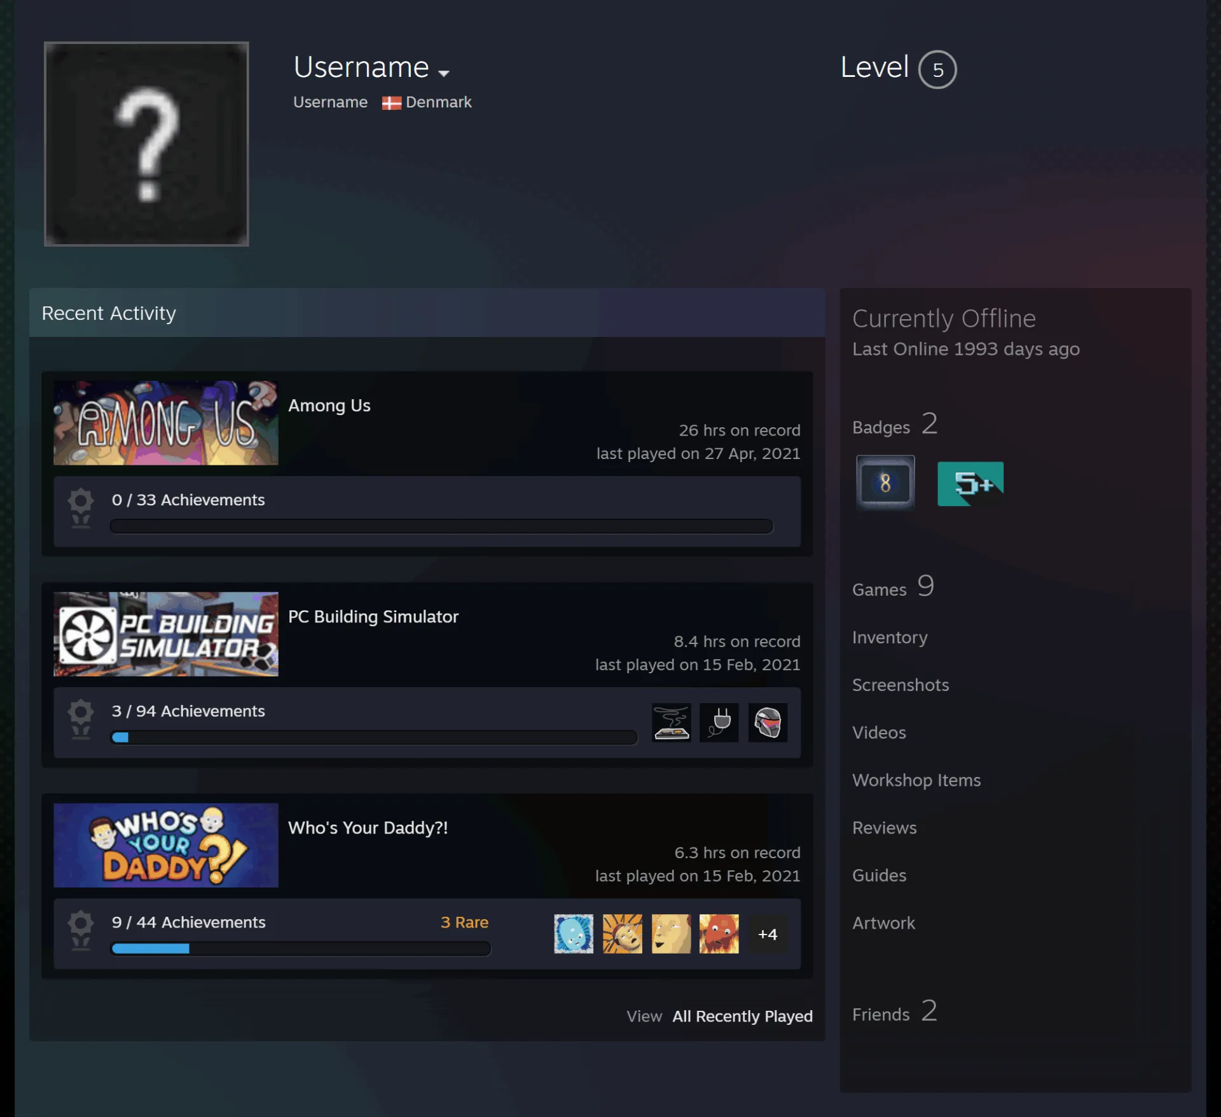This screenshot has width=1221, height=1117.
Task: Open the Artwork page
Action: point(883,924)
